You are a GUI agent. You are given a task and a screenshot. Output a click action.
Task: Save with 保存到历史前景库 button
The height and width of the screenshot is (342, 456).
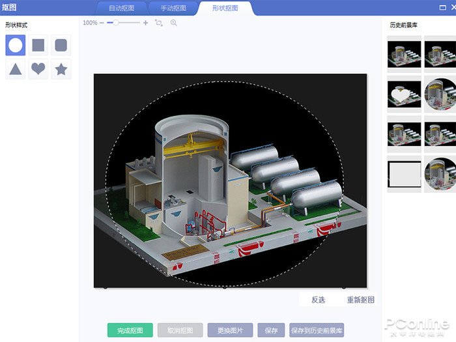317,330
